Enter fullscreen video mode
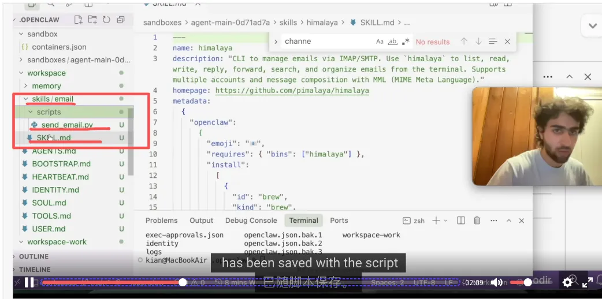The image size is (602, 299). 588,283
